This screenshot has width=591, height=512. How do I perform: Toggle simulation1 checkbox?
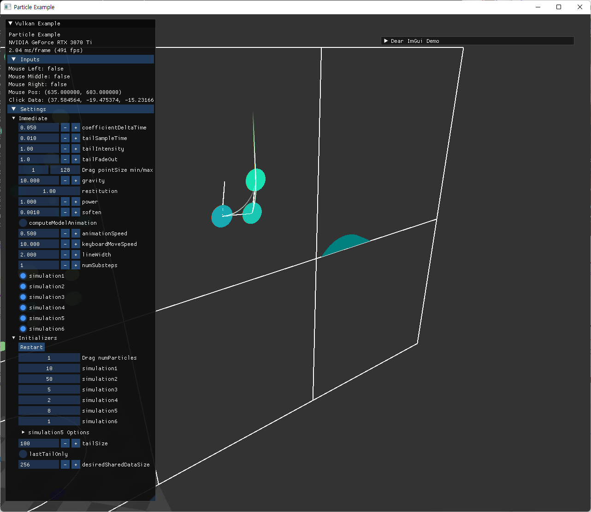[23, 276]
